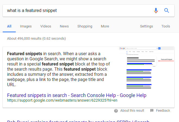The width and height of the screenshot is (179, 122).
Task: Switch to the Videos tab
Action: pyautogui.click(x=46, y=26)
